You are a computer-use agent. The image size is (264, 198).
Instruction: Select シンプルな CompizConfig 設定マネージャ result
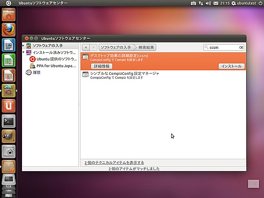pyautogui.click(x=163, y=75)
